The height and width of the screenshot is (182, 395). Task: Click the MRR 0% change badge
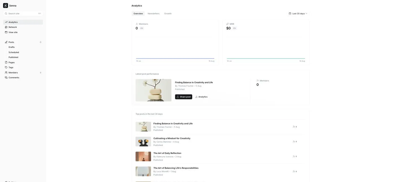[234, 28]
